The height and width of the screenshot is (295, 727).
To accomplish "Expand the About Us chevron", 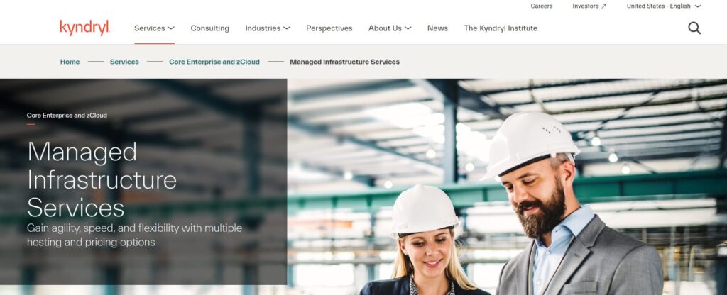I will tap(408, 28).
